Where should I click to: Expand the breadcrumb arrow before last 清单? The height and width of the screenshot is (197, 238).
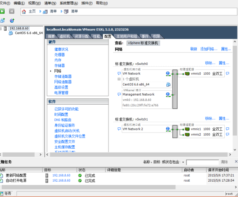click(61, 12)
